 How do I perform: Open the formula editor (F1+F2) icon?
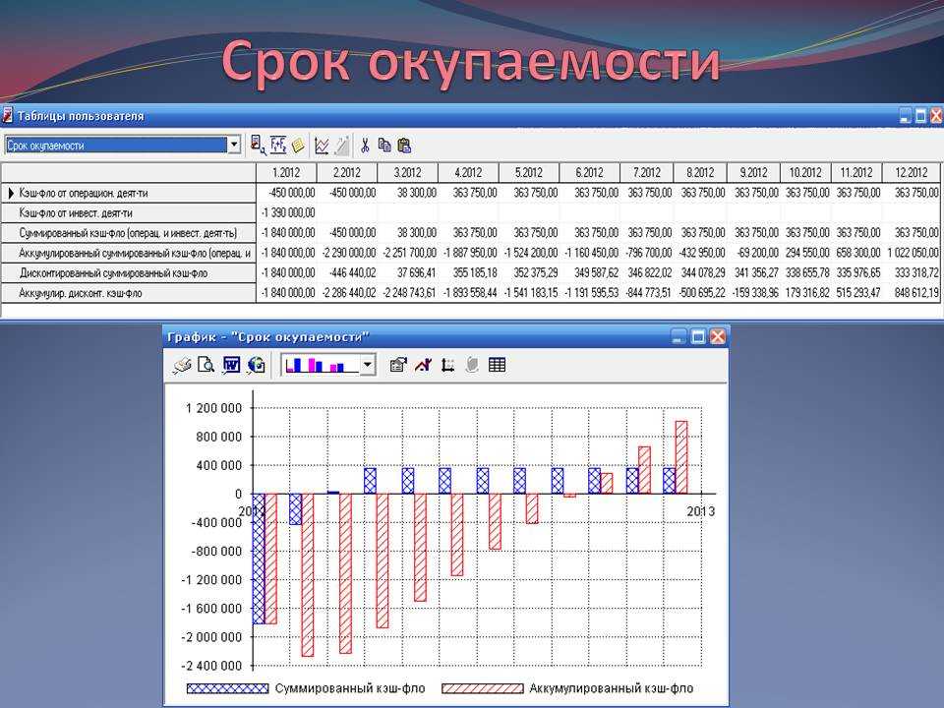point(278,145)
